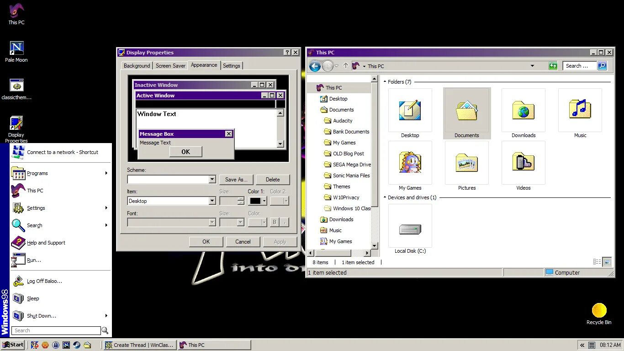Viewport: 624px width, 351px height.
Task: Open the Desktop folder thumbnail in This PC
Action: point(410,113)
